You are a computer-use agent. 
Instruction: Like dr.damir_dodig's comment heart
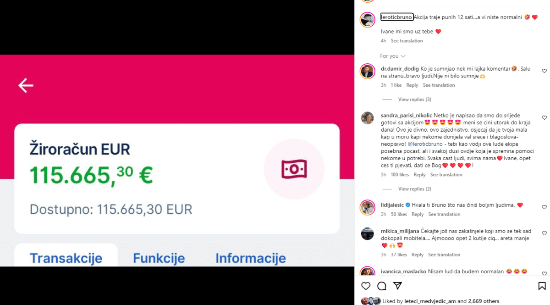pyautogui.click(x=544, y=71)
